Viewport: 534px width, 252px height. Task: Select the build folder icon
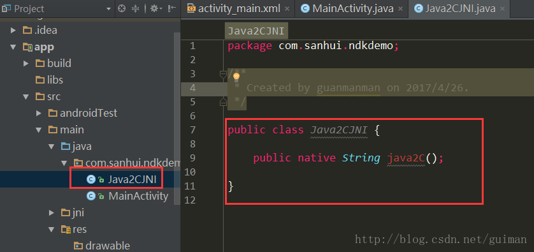coord(40,63)
